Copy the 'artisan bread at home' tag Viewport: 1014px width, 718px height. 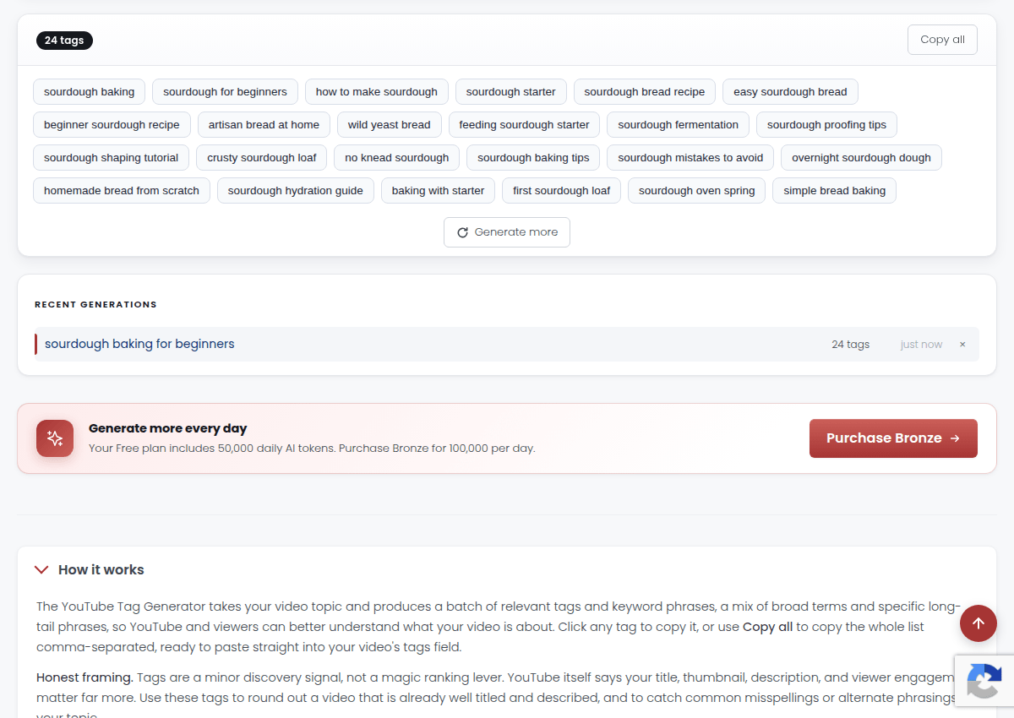[x=264, y=125]
